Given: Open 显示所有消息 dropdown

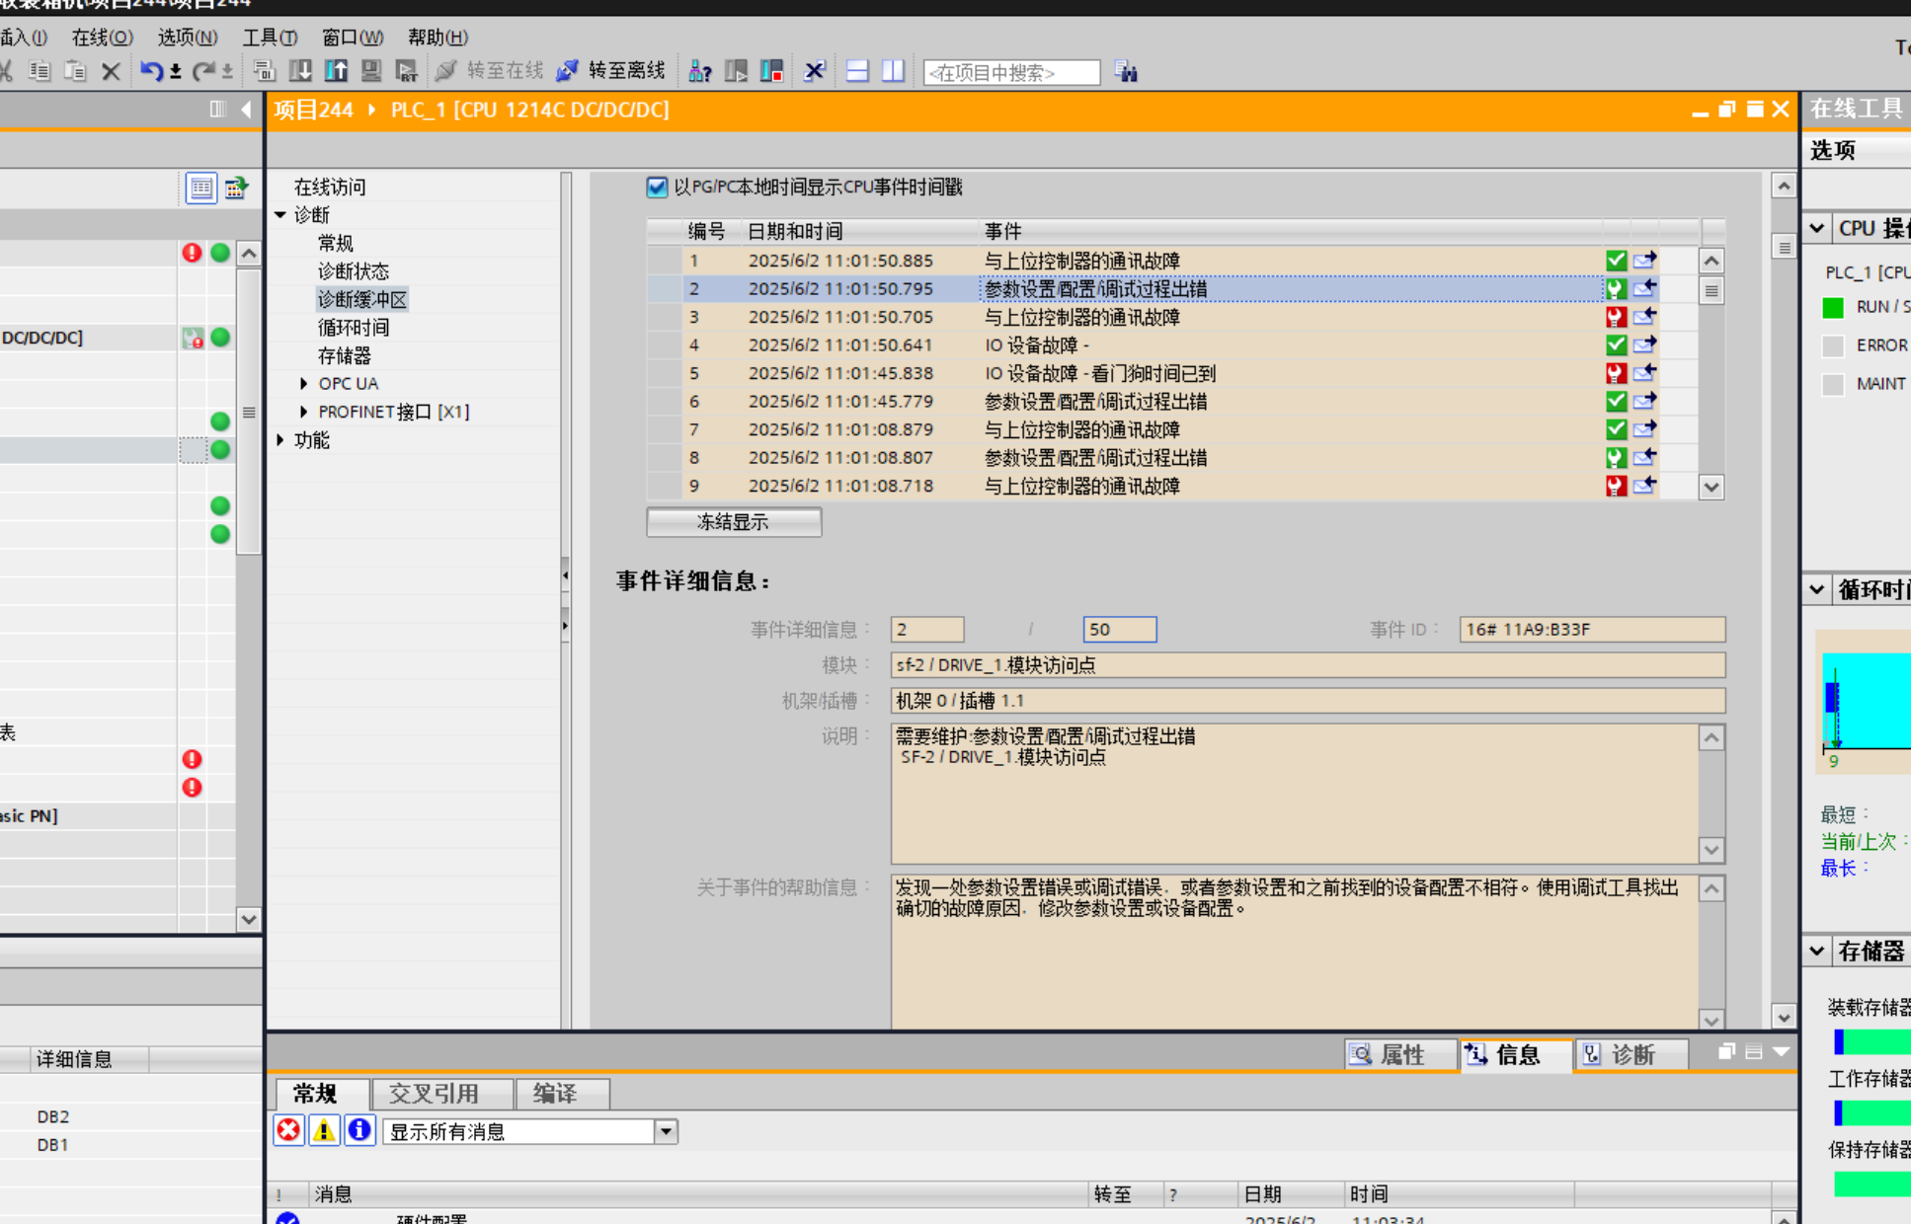Looking at the screenshot, I should (x=667, y=1131).
